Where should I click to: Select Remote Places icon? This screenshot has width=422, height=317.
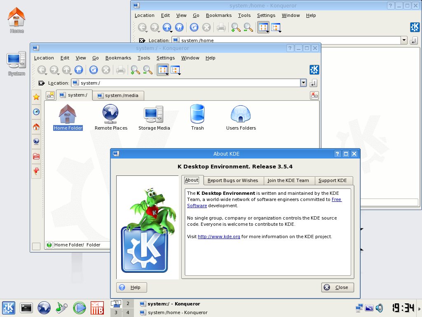click(110, 117)
